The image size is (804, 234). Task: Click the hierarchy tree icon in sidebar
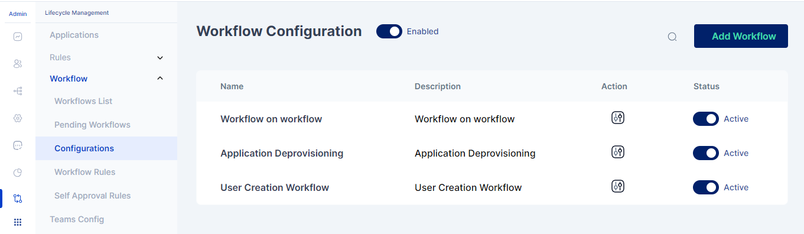(18, 91)
